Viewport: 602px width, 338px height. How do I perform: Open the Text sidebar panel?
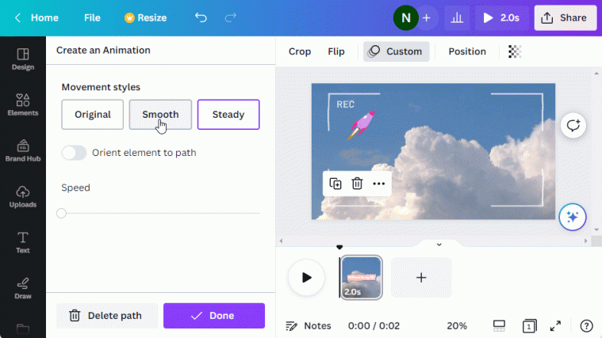click(x=23, y=242)
